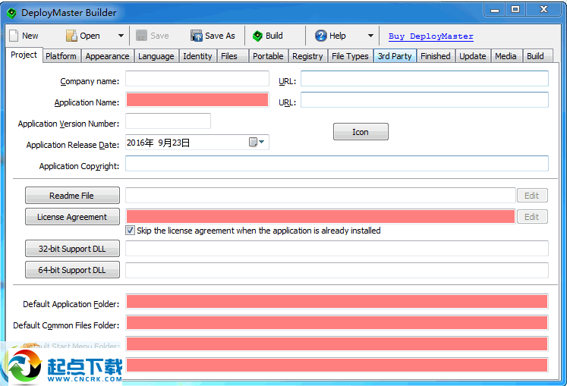Click Edit beside the License Agreement field
The width and height of the screenshot is (567, 386).
[532, 217]
